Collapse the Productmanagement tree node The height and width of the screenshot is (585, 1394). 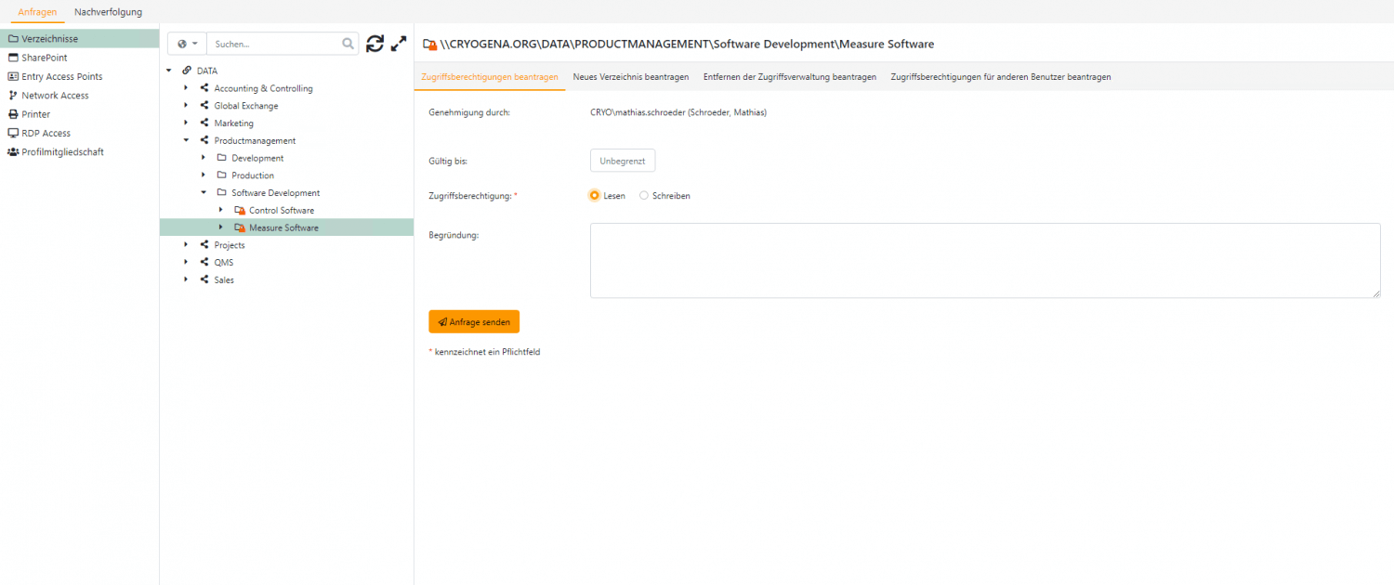pos(186,141)
